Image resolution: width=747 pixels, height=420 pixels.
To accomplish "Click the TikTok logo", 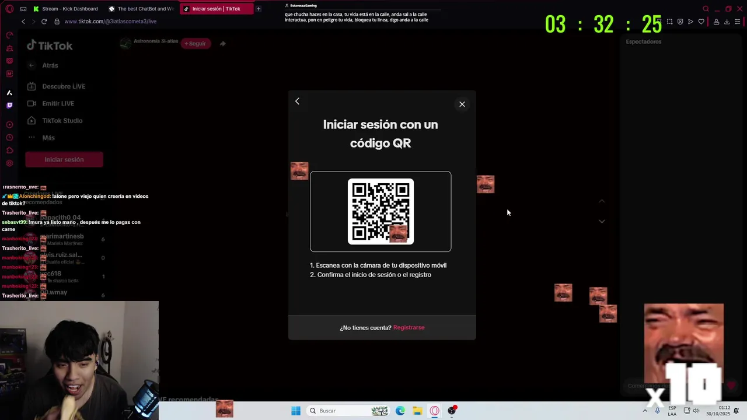I will [50, 45].
